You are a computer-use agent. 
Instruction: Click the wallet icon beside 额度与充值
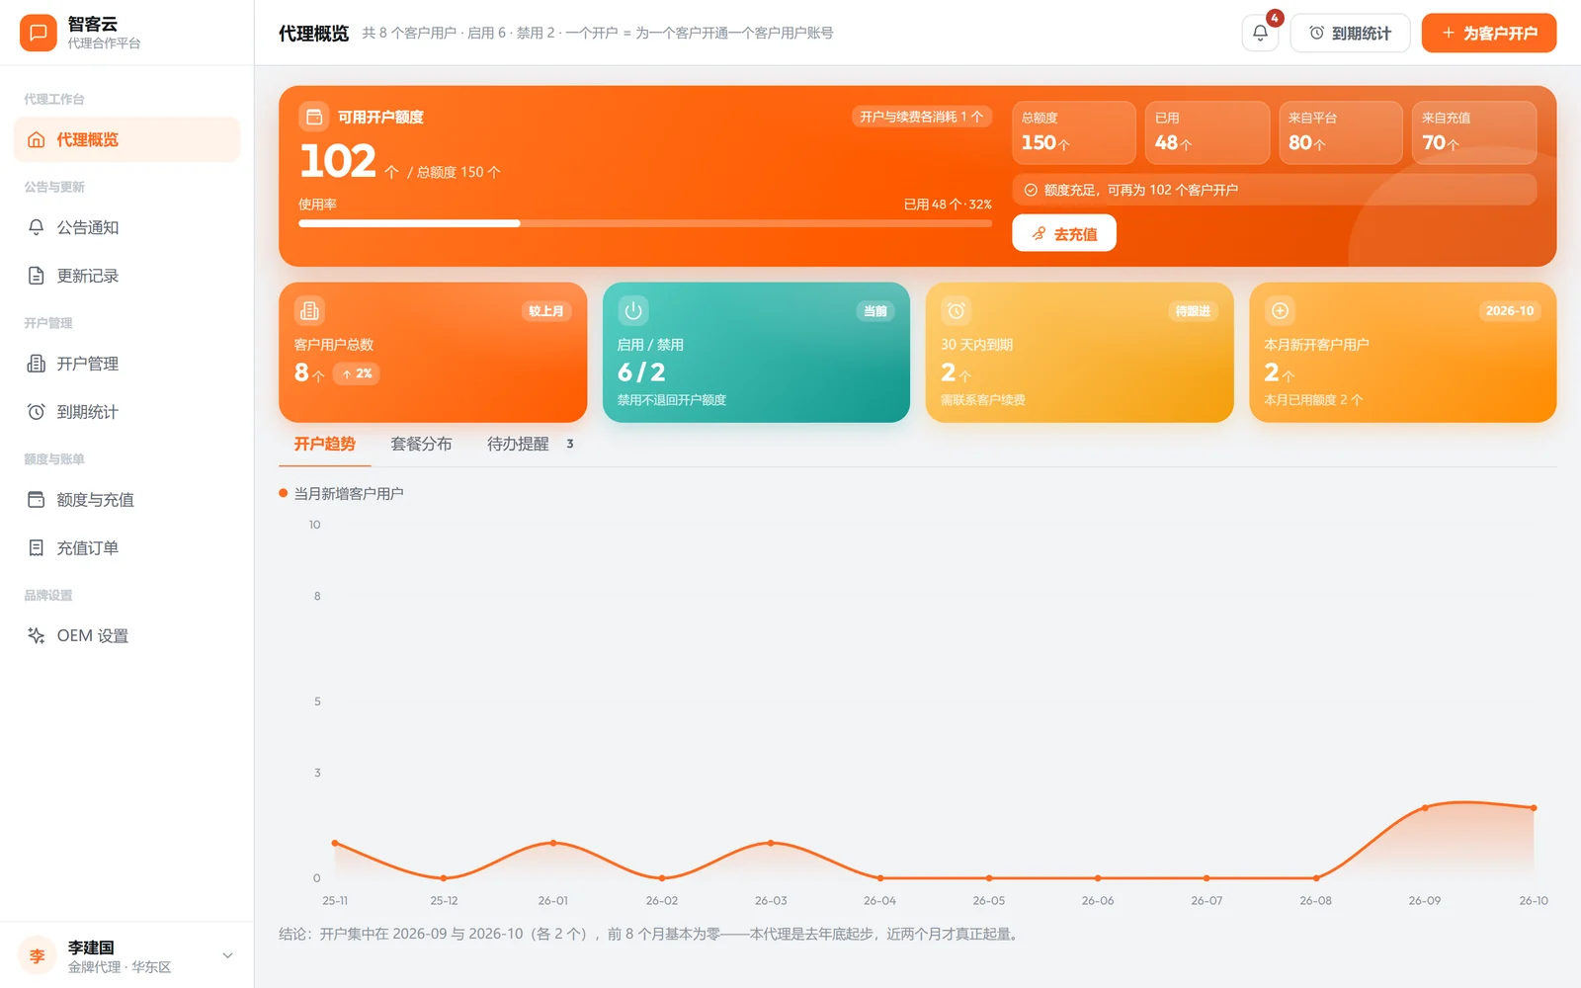tap(37, 500)
